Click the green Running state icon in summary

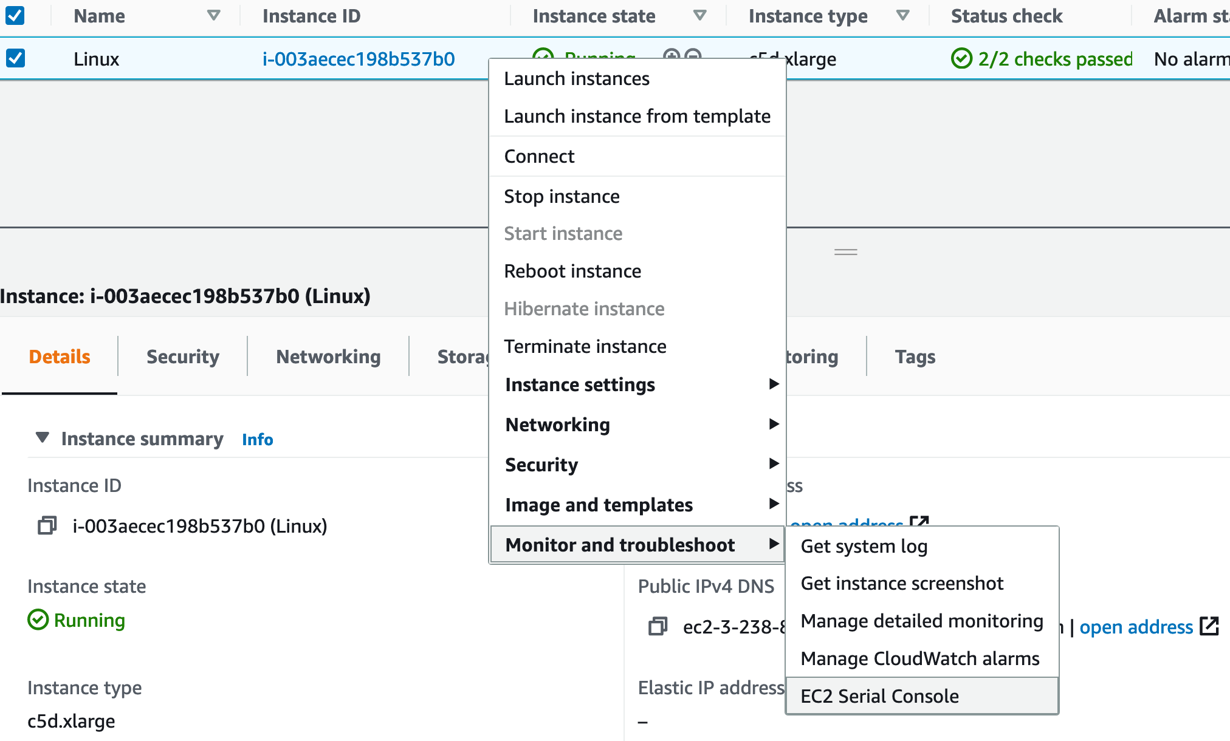[x=38, y=620]
